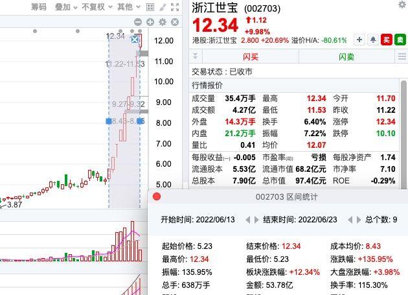Screen dimensions: 408x295
Task: Click the 3.87 low price label
Action: pos(14,205)
